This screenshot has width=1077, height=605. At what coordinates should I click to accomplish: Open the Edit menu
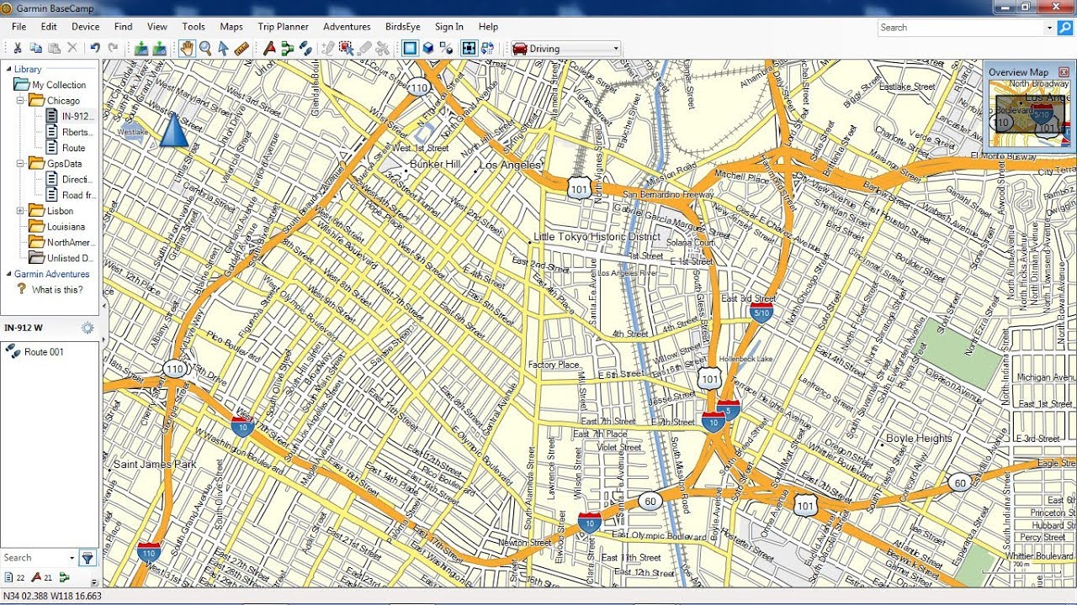click(x=49, y=27)
